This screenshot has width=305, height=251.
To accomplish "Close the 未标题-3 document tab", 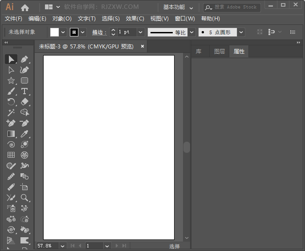I will (x=142, y=46).
